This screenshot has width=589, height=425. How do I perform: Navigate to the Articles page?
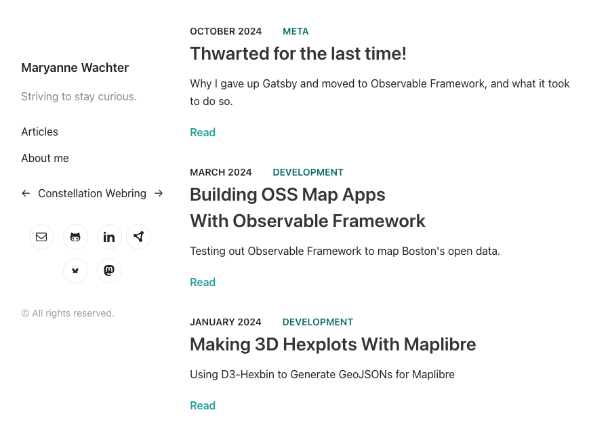pos(39,131)
